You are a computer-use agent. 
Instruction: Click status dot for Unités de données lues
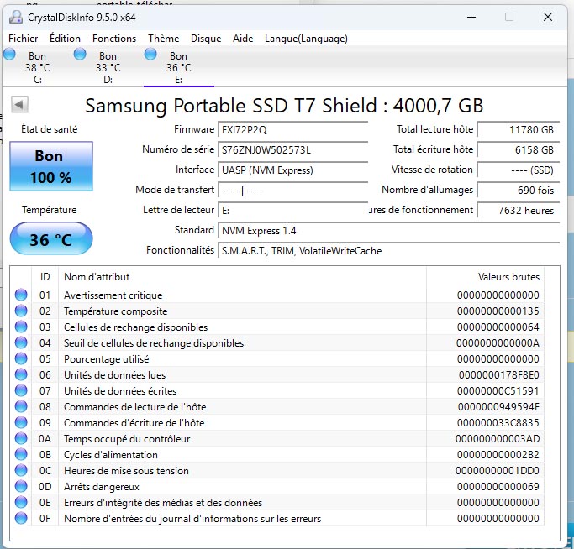tap(21, 374)
